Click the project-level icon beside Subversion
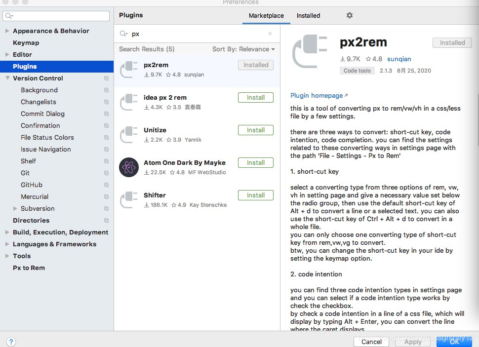This screenshot has width=479, height=347. point(106,209)
